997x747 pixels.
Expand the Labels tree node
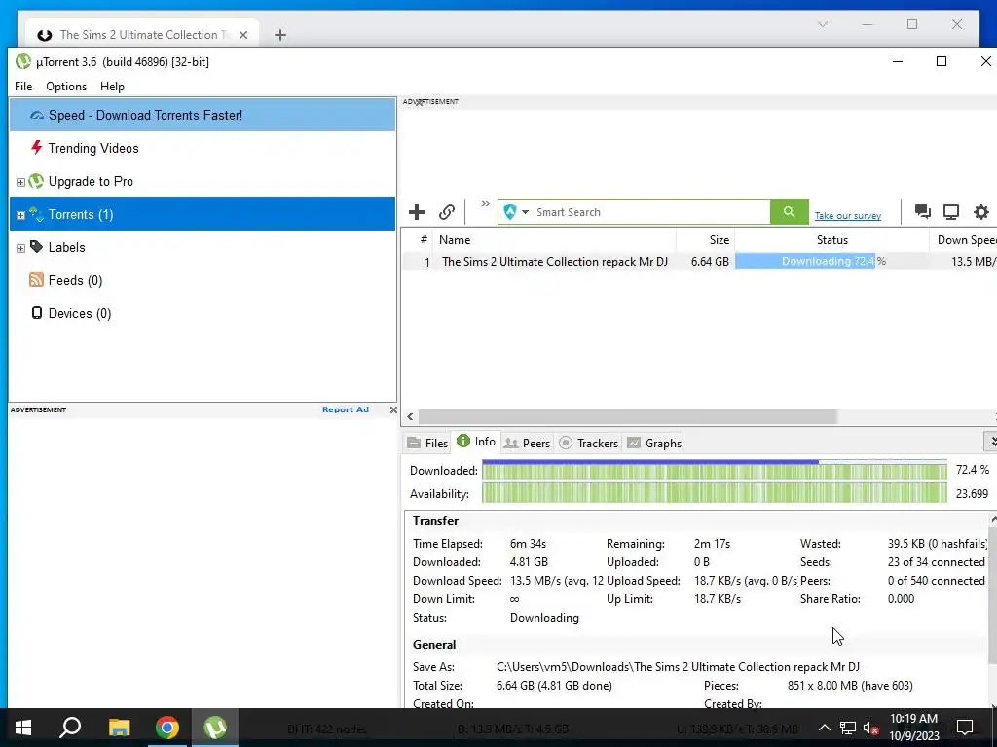click(x=20, y=248)
